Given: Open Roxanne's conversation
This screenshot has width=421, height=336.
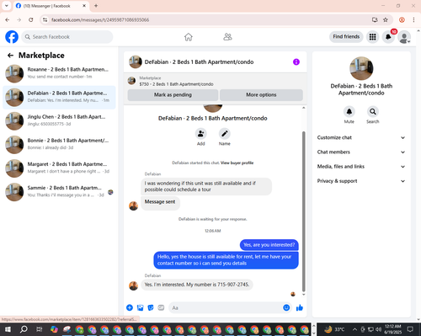Looking at the screenshot, I should [x=59, y=73].
